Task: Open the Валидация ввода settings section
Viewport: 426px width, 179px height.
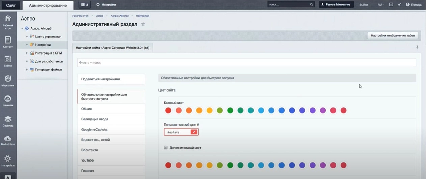Action: (111, 119)
